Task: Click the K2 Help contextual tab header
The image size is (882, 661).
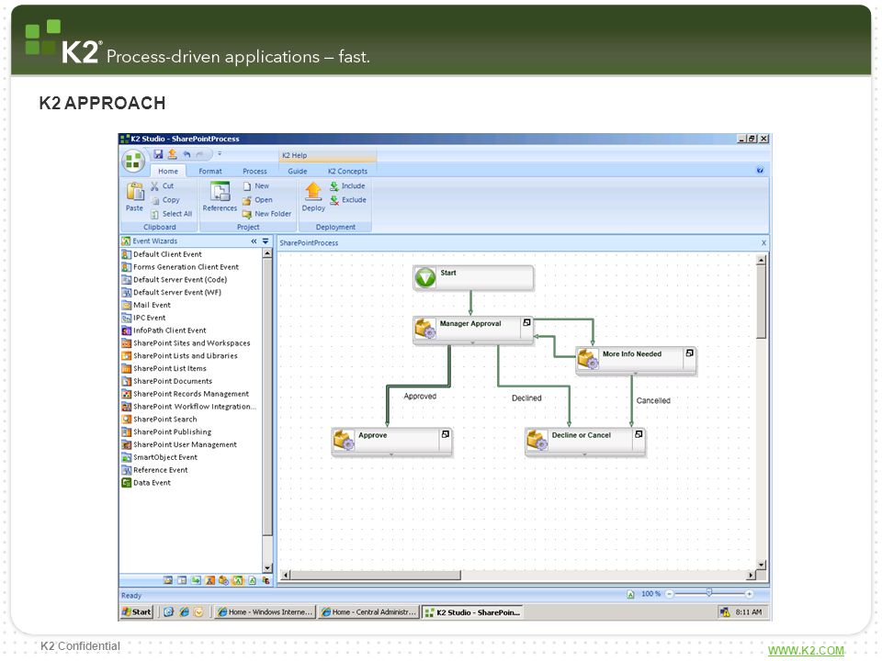Action: coord(327,155)
